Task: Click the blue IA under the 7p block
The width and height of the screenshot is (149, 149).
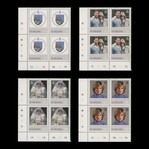Action: click(x=32, y=67)
